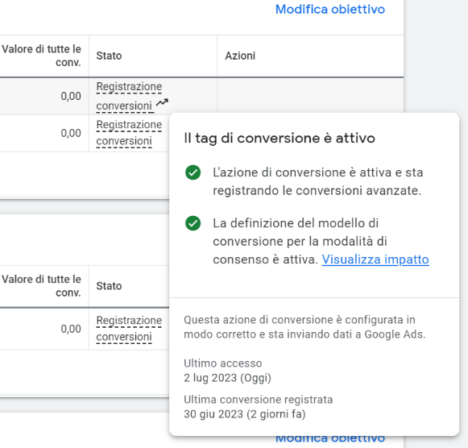Screen dimensions: 468x448
Task: Click the second row Registrazione conversioni status
Action: (129, 133)
